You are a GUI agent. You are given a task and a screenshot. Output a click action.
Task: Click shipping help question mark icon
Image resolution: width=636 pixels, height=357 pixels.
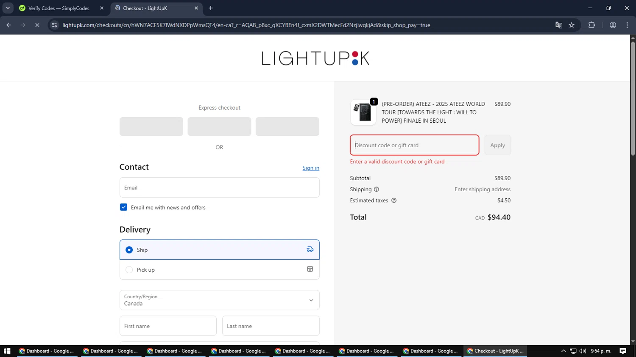377,189
